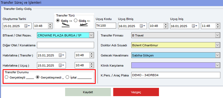
Task: Click Uçuş Kodu field containing TK100
Action: [106, 26]
